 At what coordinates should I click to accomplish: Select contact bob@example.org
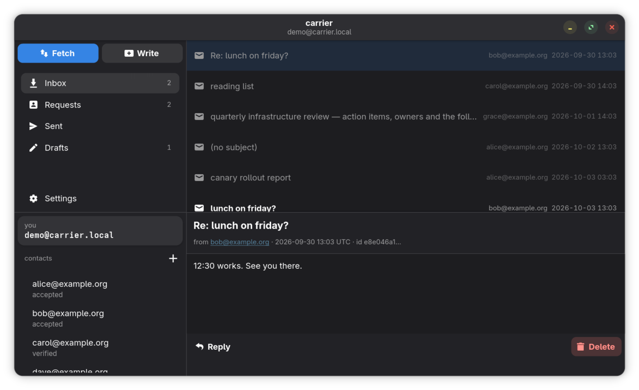(100, 318)
